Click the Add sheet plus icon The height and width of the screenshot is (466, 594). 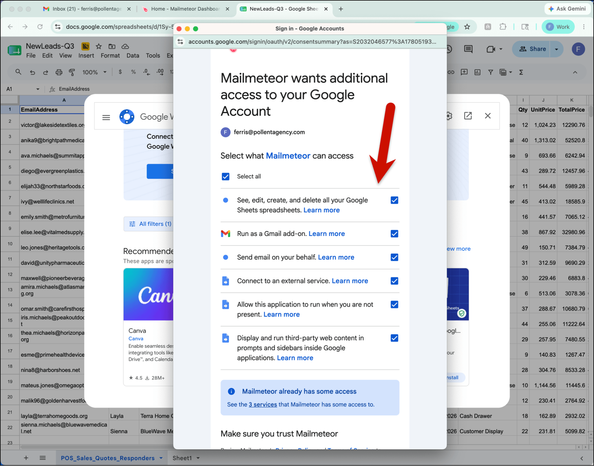pos(26,458)
